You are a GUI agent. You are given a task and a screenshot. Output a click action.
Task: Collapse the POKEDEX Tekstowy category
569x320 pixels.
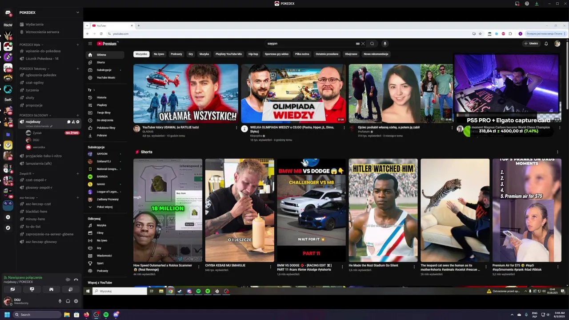click(34, 69)
